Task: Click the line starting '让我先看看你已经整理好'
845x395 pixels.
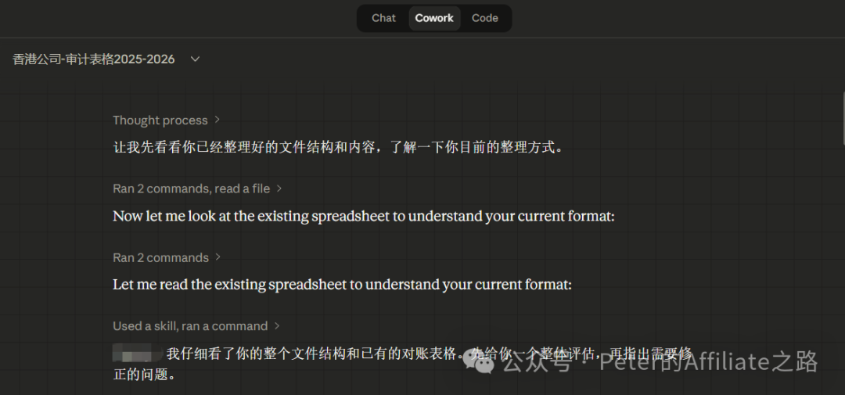Action: tap(338, 147)
